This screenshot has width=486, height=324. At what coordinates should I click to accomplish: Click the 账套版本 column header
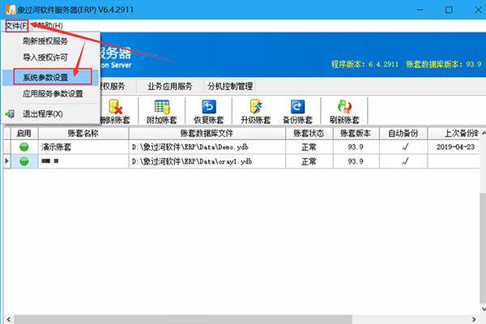click(356, 134)
